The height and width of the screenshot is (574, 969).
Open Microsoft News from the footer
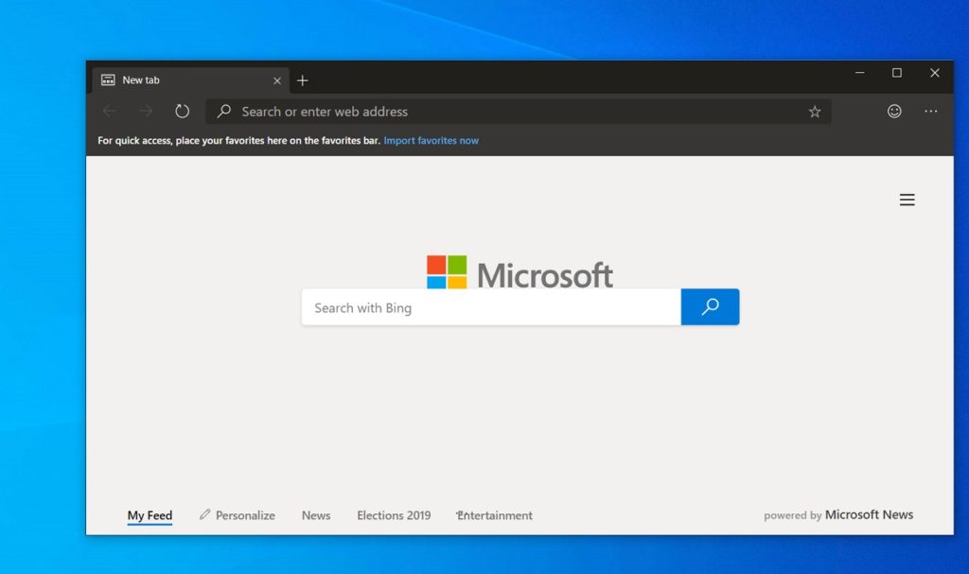(x=869, y=514)
